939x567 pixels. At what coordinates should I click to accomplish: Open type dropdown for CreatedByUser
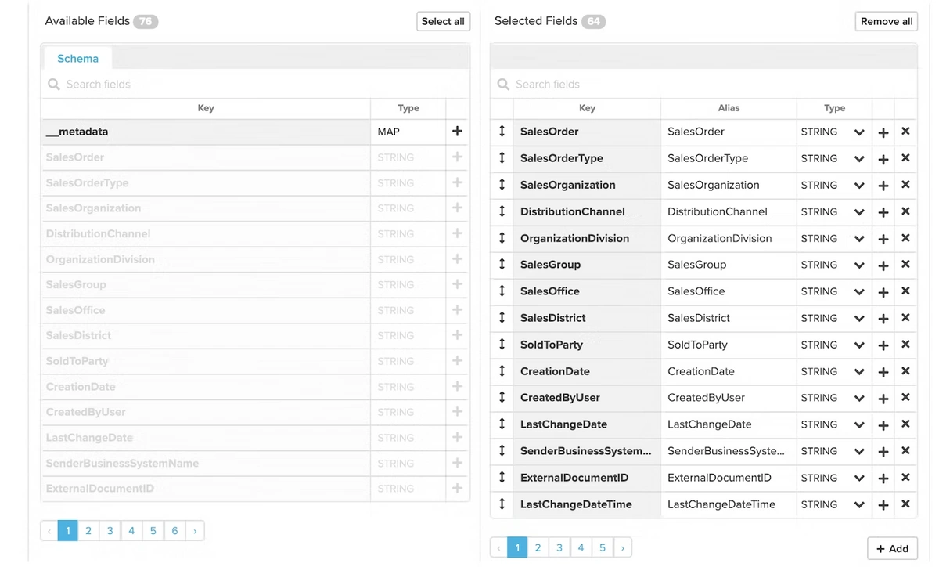859,399
